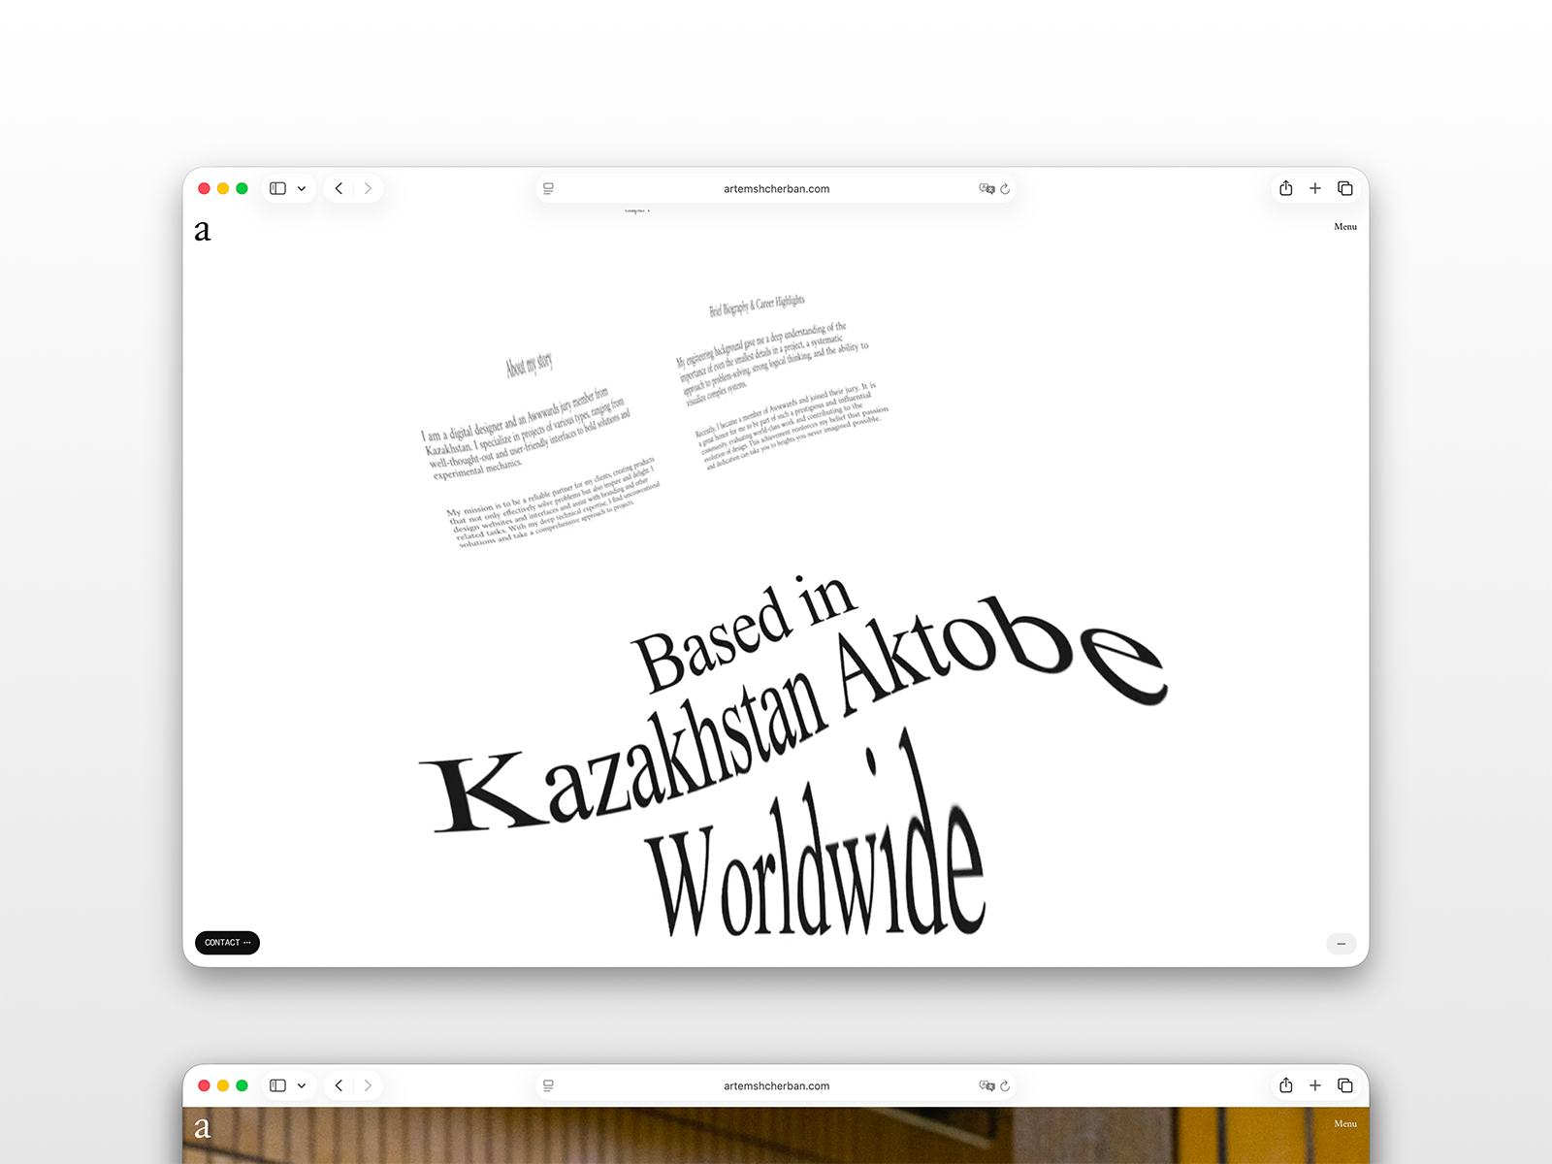
Task: Click the "a" logo on the white page
Action: coord(202,231)
